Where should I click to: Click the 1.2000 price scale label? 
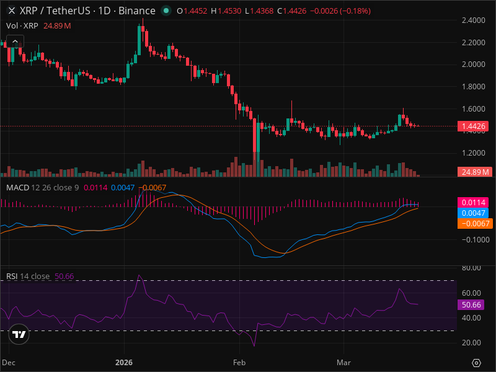(473, 153)
